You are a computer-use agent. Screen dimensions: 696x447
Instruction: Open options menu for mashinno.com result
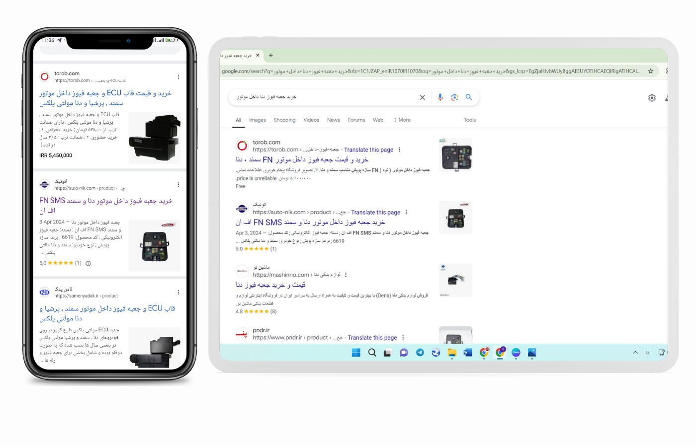tap(346, 275)
